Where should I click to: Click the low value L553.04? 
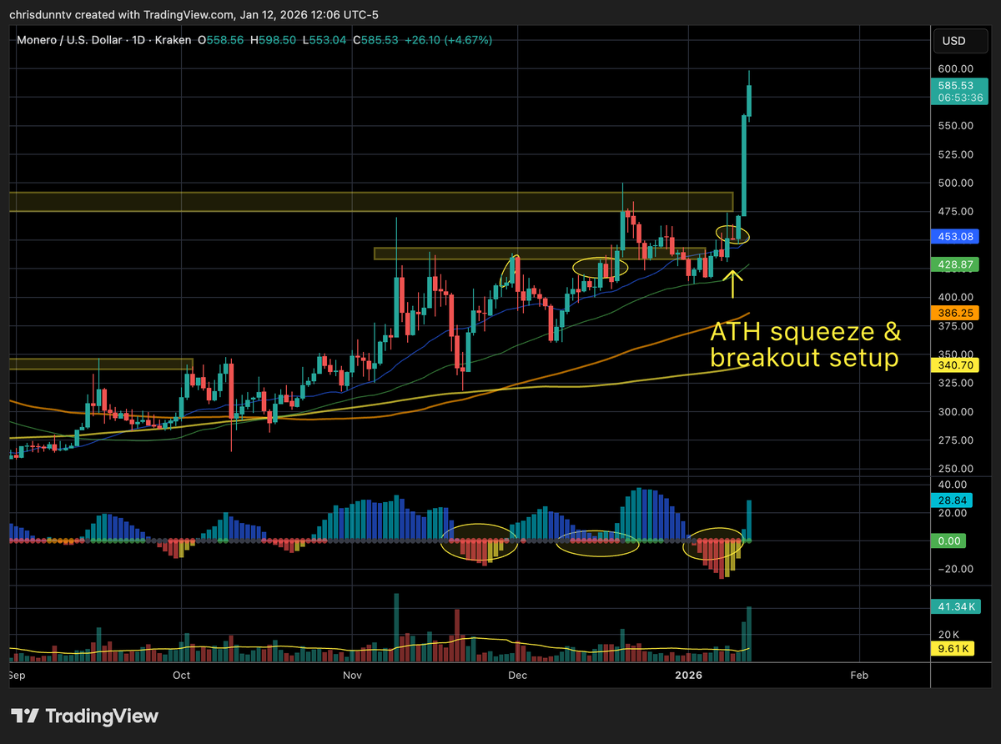323,40
